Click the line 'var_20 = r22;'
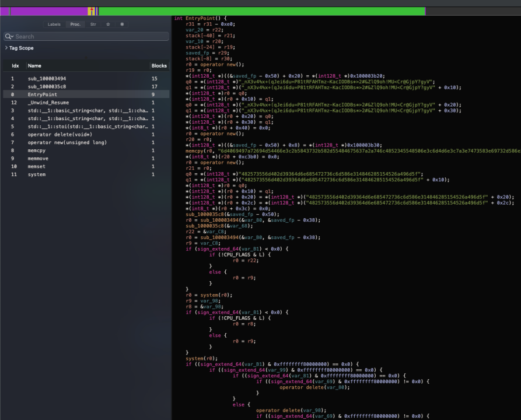Viewport: 521px width, 420px height. click(x=204, y=30)
